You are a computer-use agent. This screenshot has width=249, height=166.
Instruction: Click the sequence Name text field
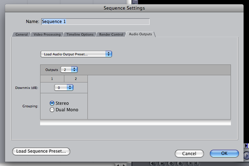point(95,22)
